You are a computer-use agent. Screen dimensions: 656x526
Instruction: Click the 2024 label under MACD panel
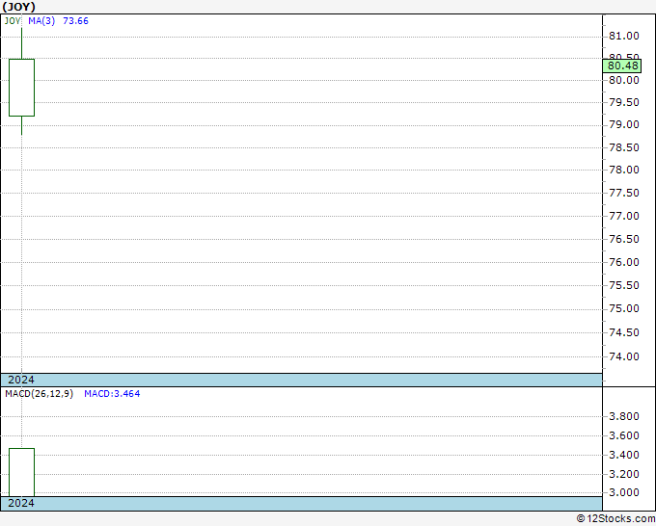click(21, 503)
